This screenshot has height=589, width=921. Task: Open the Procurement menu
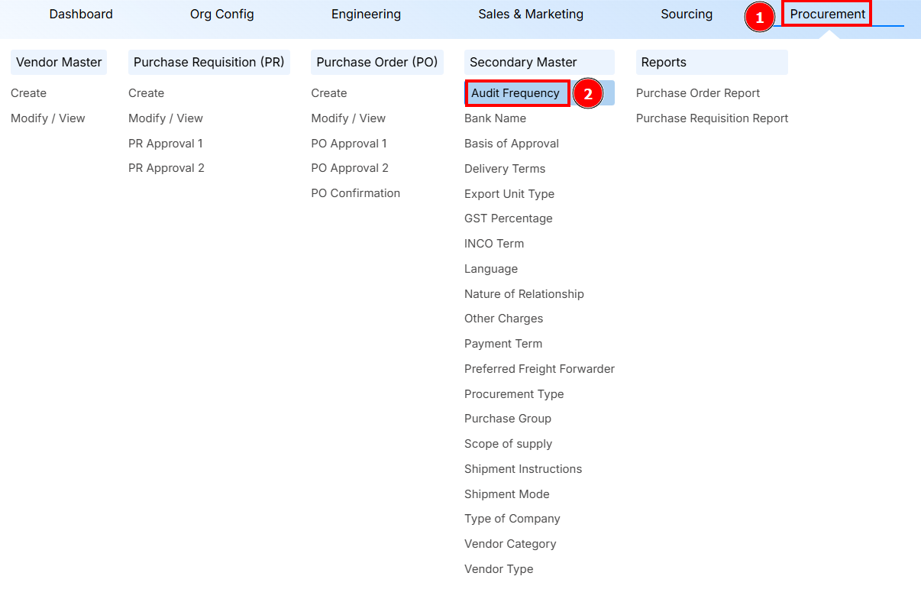click(x=826, y=14)
